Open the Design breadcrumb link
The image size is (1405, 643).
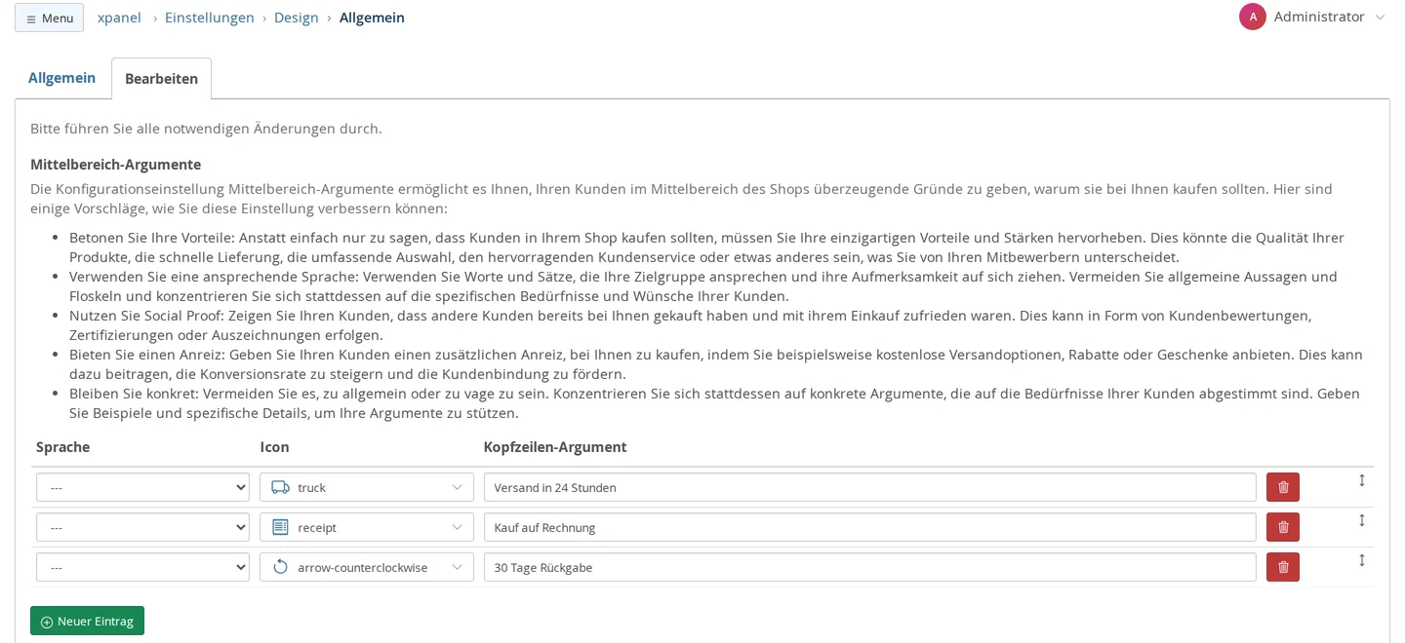pyautogui.click(x=297, y=18)
